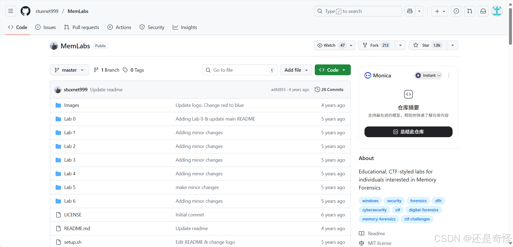The width and height of the screenshot is (513, 247).
Task: Open the cybersecurity topic tag
Action: tap(374, 210)
